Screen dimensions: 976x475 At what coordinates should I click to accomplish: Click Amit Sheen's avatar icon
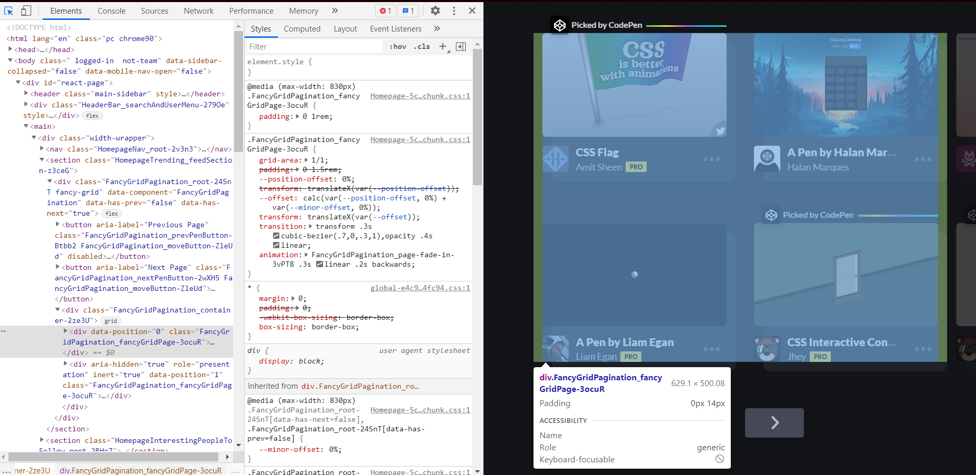pyautogui.click(x=556, y=159)
